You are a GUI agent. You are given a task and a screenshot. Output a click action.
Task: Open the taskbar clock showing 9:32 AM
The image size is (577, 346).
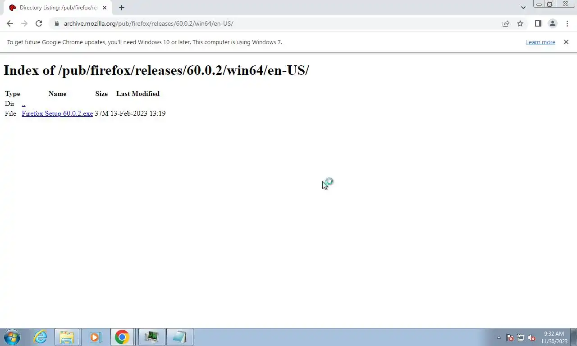[x=554, y=337]
